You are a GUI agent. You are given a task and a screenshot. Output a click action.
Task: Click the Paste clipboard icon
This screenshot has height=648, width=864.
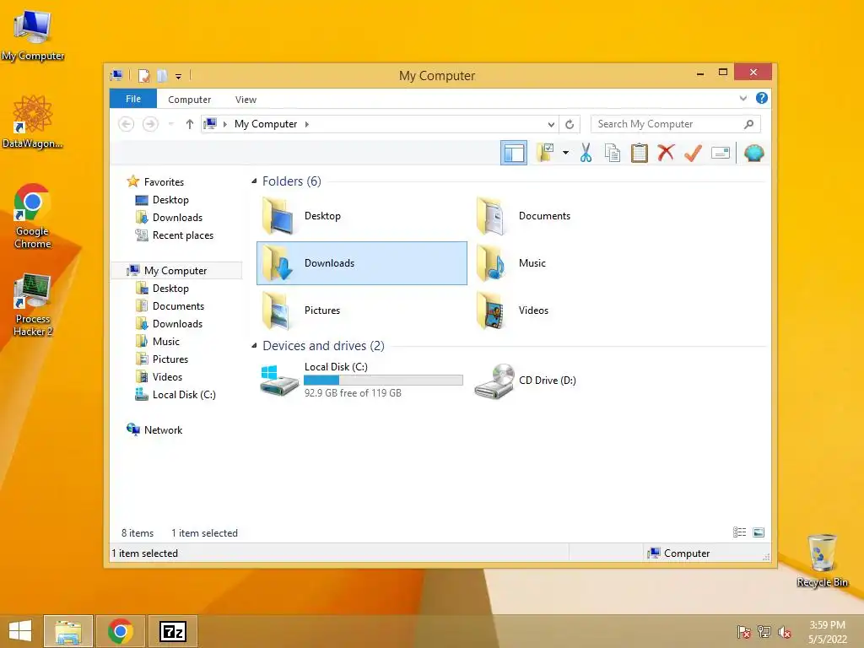point(640,153)
